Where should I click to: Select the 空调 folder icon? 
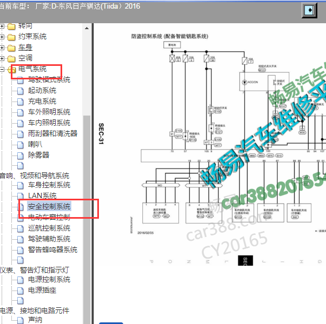pos(11,59)
